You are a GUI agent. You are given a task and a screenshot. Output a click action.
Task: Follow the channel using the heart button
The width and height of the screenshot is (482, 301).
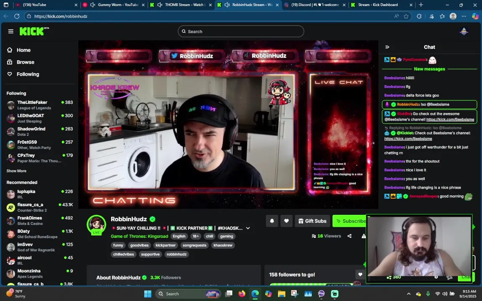(x=286, y=221)
